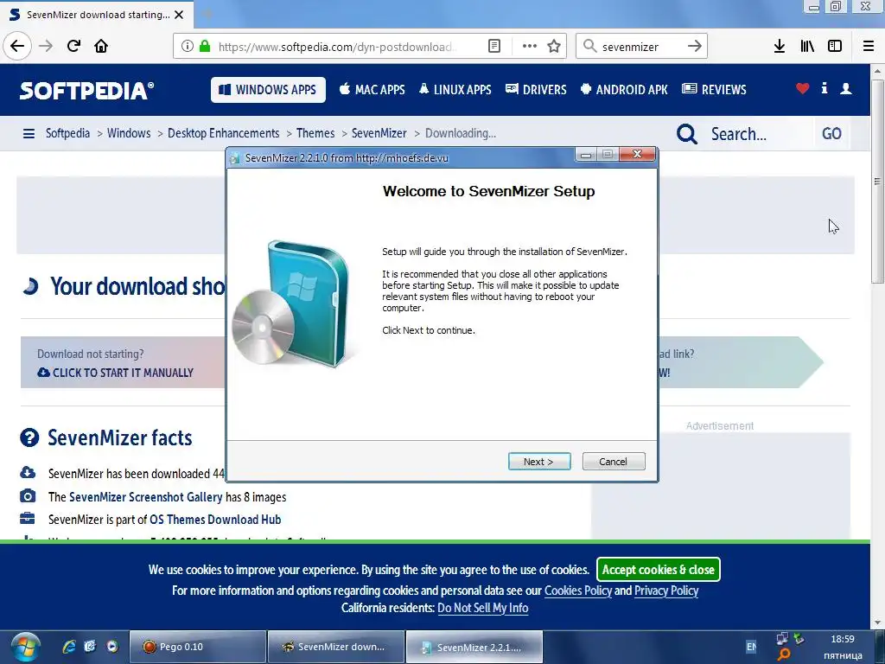The image size is (885, 664).
Task: Go to Windows breadcrumb link
Action: [129, 133]
